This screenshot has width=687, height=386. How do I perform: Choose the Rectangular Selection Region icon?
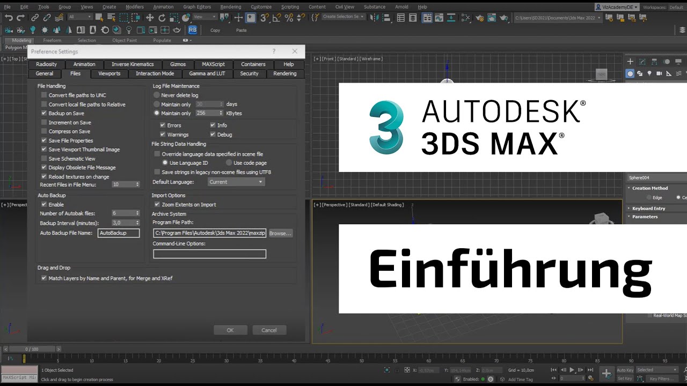pos(125,18)
